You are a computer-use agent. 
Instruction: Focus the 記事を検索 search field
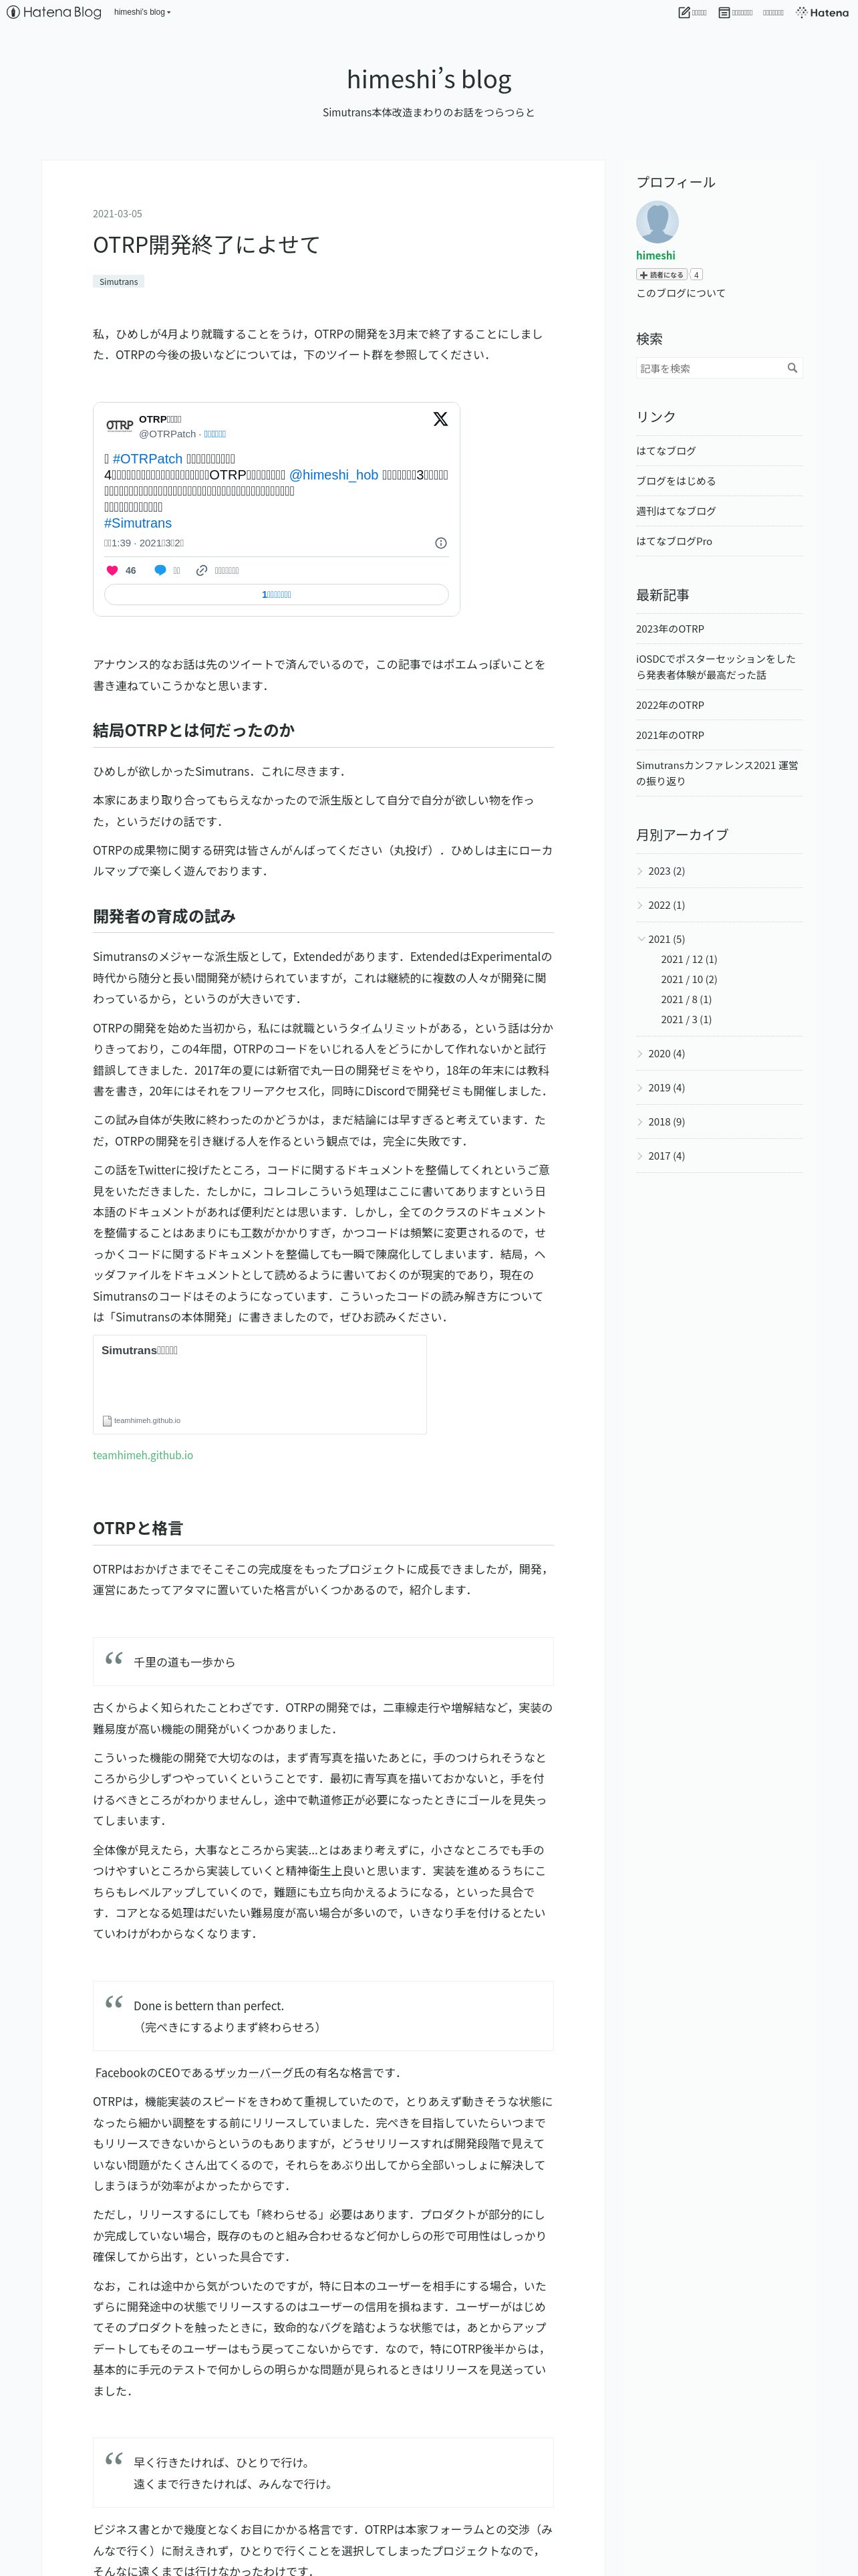click(x=709, y=368)
